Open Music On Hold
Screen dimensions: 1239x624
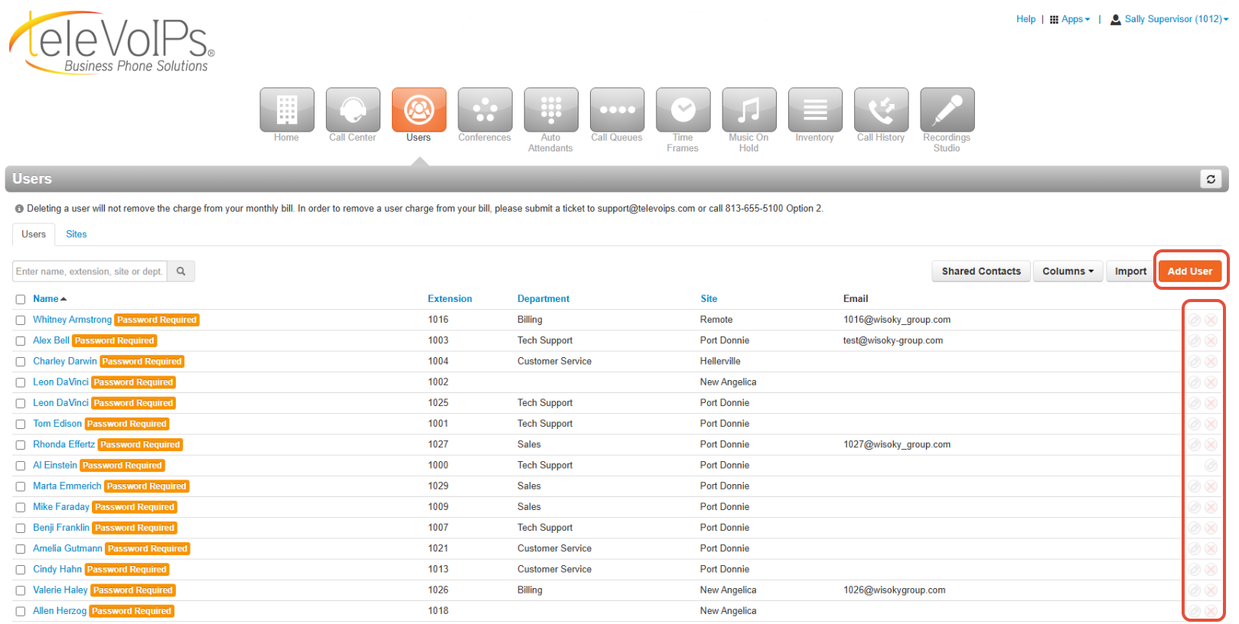pyautogui.click(x=749, y=110)
